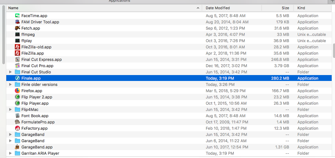Sort by the Name column header
The width and height of the screenshot is (335, 158).
pyautogui.click(x=99, y=8)
